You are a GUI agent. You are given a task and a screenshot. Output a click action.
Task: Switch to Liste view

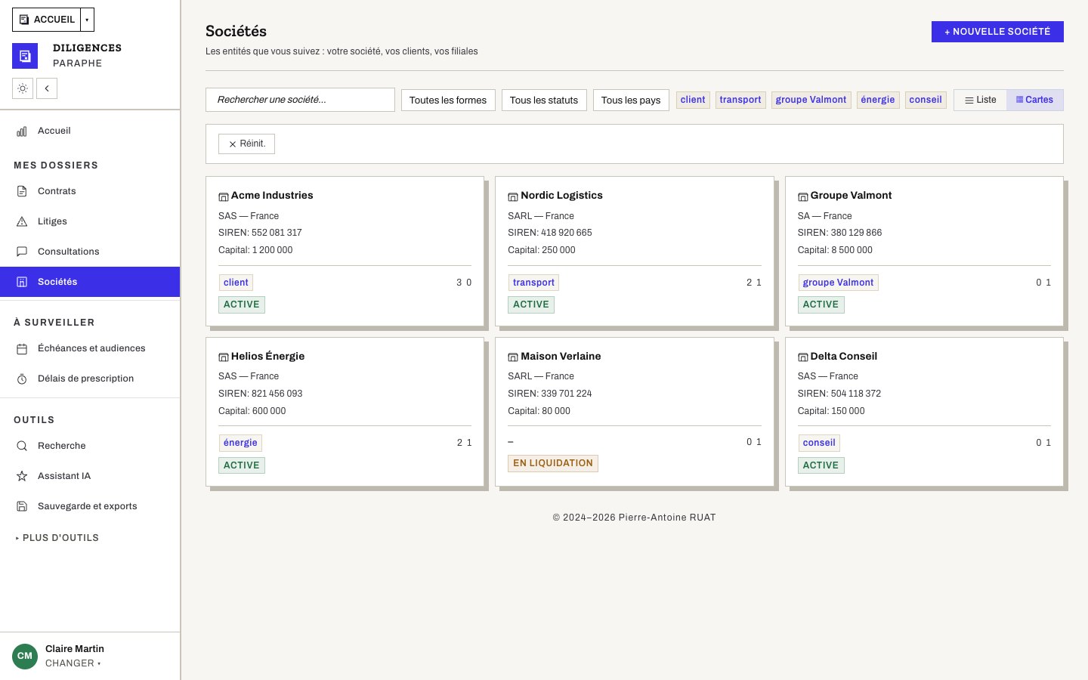981,100
